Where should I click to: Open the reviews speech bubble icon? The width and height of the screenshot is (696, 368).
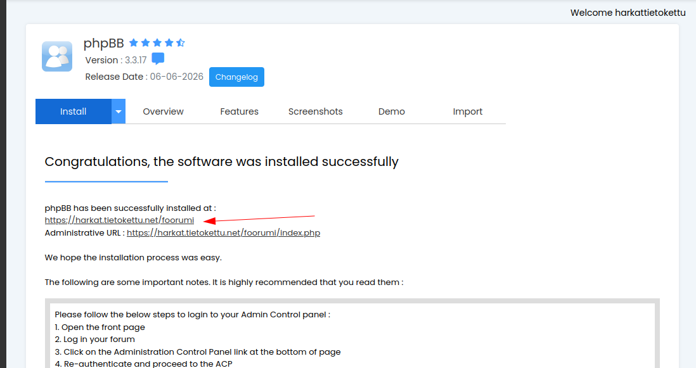tap(158, 58)
